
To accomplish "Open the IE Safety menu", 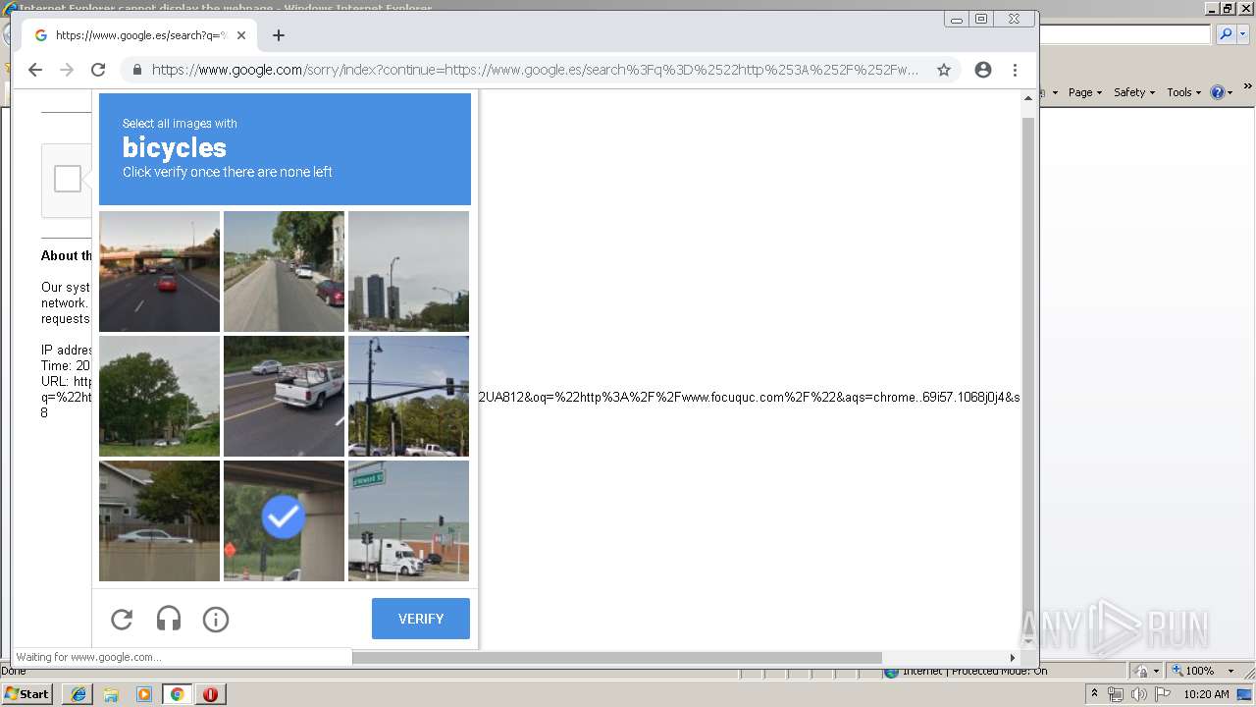I will coord(1133,92).
